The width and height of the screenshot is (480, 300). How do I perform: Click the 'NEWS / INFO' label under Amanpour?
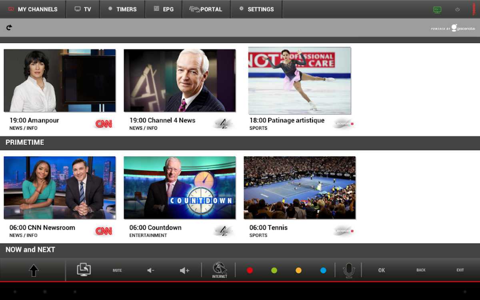point(24,128)
